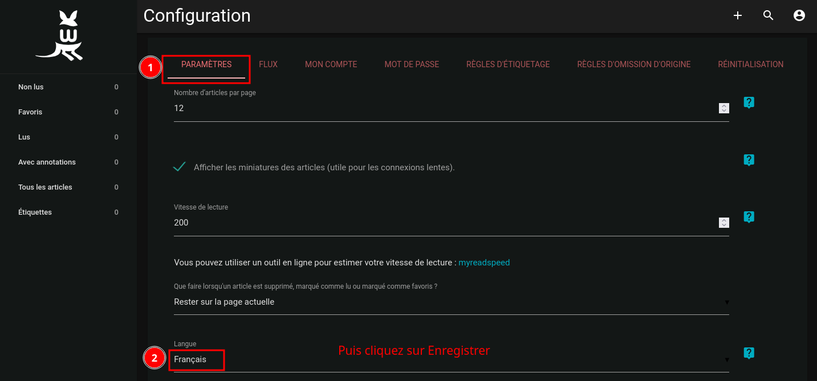Open the user account icon menu

click(x=799, y=16)
